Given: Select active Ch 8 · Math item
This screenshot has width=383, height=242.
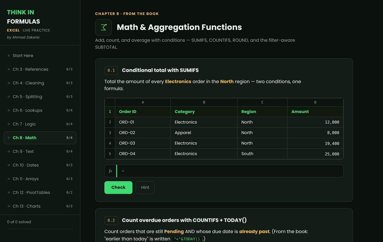Looking at the screenshot, I should click(x=40, y=138).
